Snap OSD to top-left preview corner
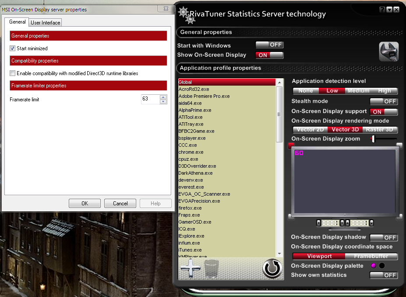406x297 pixels. tap(291, 145)
